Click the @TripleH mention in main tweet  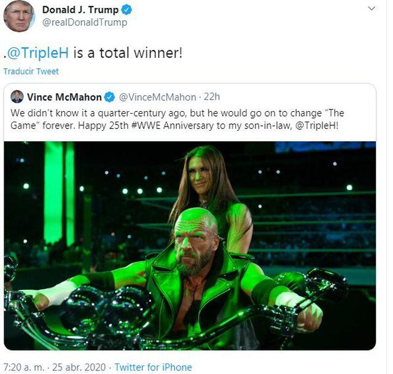click(39, 52)
